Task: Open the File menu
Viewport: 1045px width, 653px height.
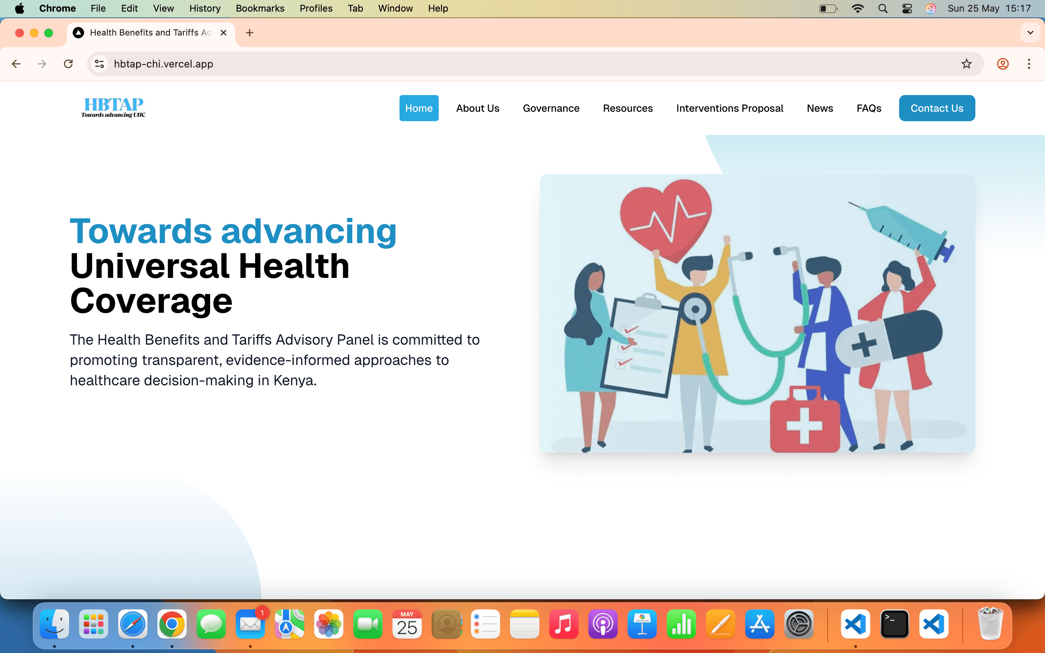Action: (x=98, y=8)
